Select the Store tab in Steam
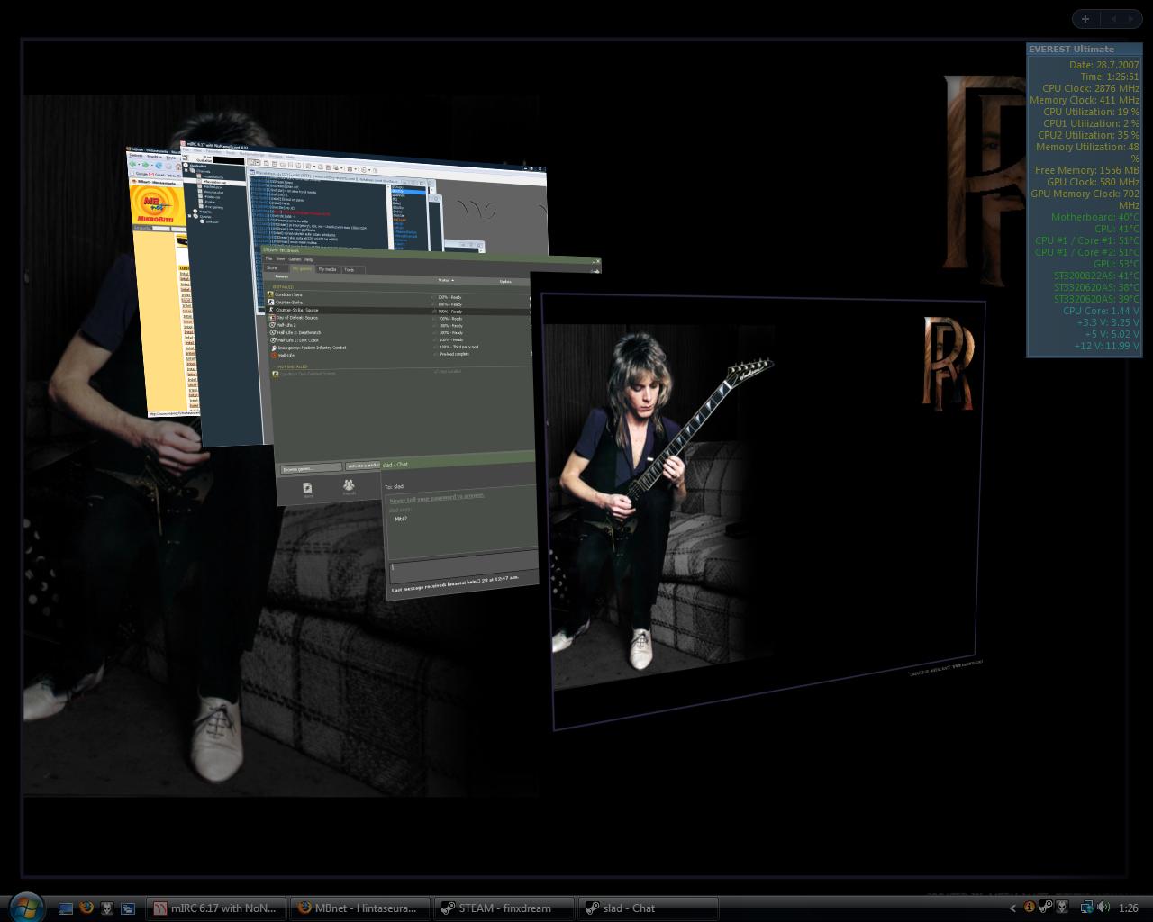 click(x=271, y=268)
